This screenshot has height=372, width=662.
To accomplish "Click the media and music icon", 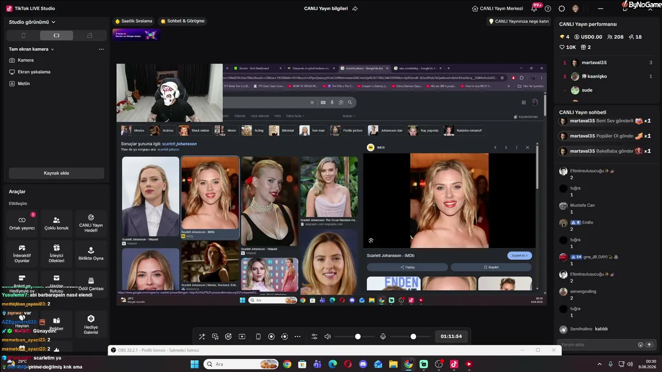I will 215,336.
